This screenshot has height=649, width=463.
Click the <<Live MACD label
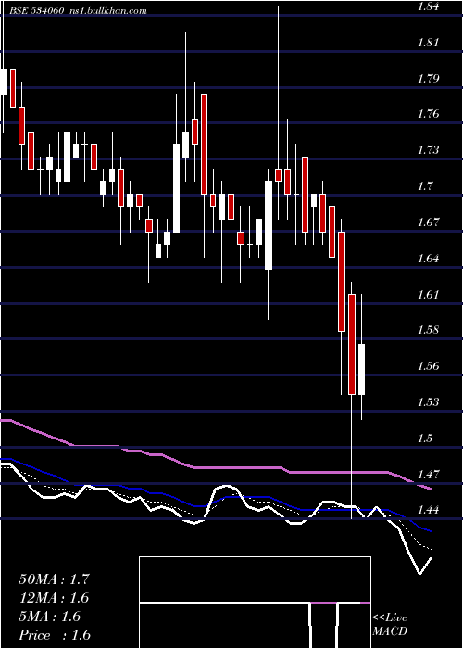(390, 624)
